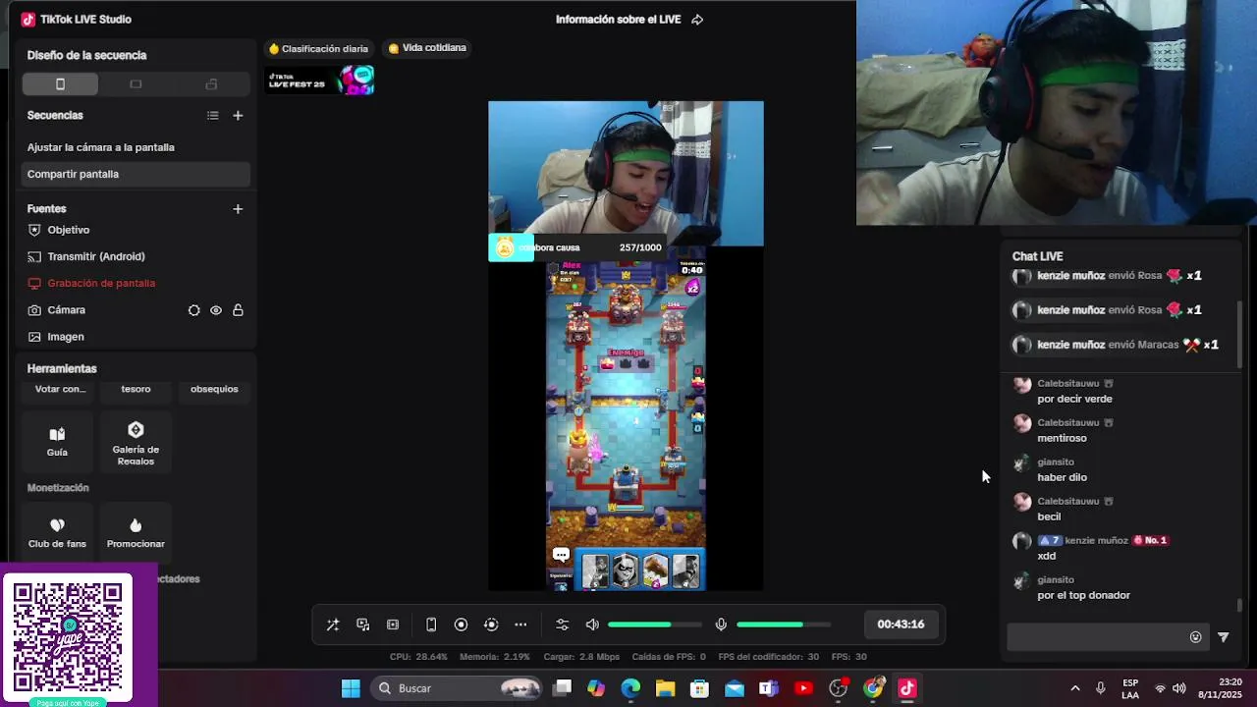Toggle Cámara source visibility eye

point(216,310)
